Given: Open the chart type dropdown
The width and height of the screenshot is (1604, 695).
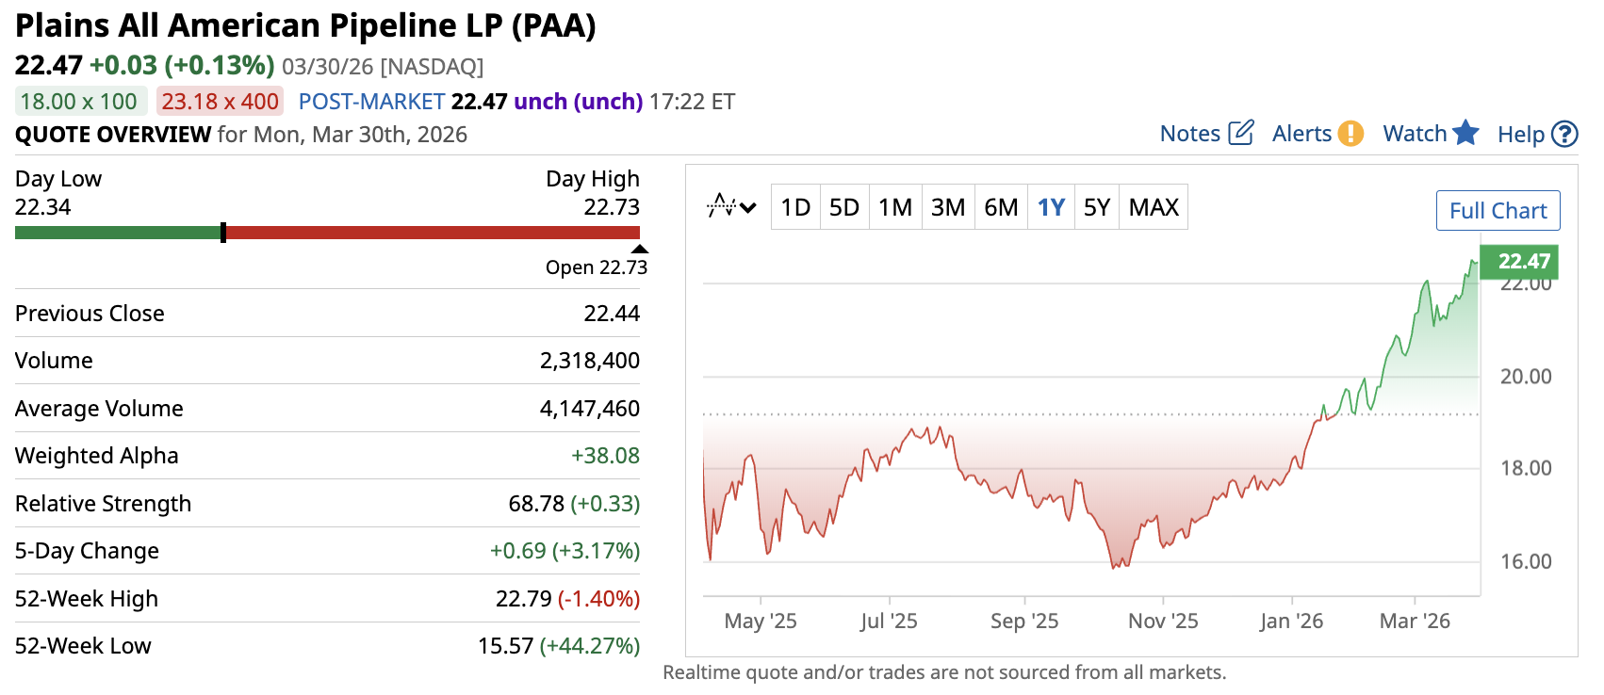Looking at the screenshot, I should tap(732, 206).
